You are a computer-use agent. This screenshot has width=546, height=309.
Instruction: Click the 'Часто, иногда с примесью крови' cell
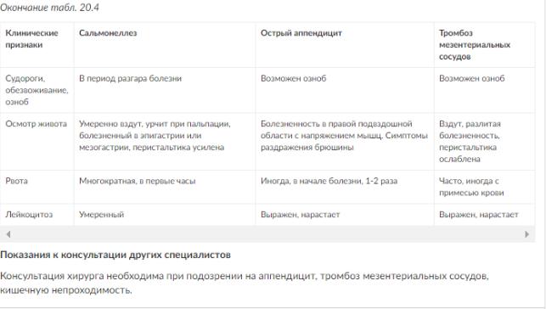[x=471, y=187]
